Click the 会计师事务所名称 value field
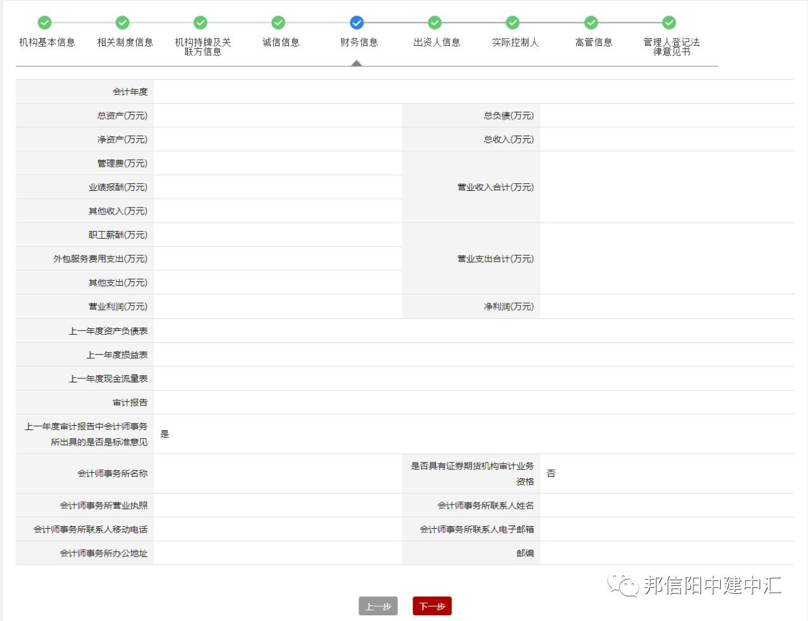This screenshot has width=808, height=621. click(x=278, y=473)
